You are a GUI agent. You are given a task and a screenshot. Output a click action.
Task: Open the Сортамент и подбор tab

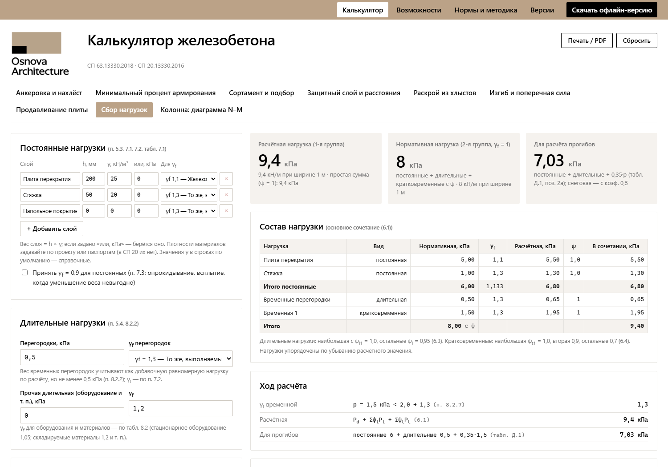[x=261, y=93]
